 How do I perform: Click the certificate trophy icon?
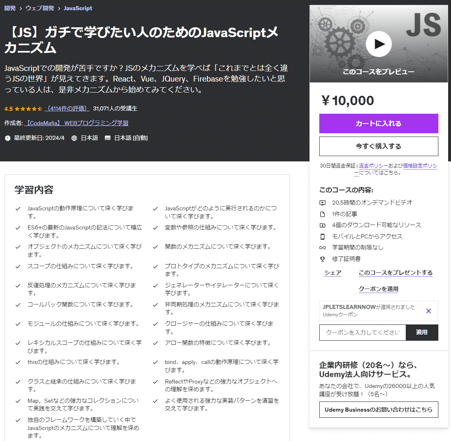coord(323,259)
